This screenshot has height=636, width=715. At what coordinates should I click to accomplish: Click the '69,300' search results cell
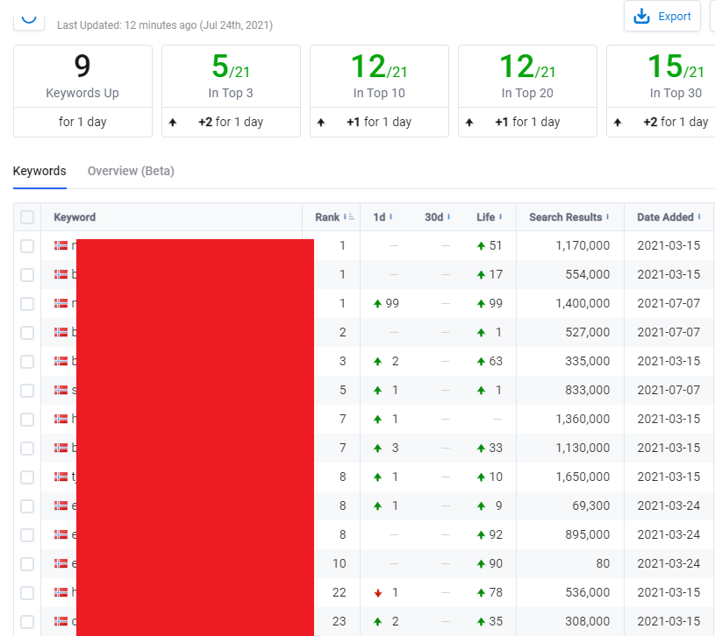coord(591,505)
